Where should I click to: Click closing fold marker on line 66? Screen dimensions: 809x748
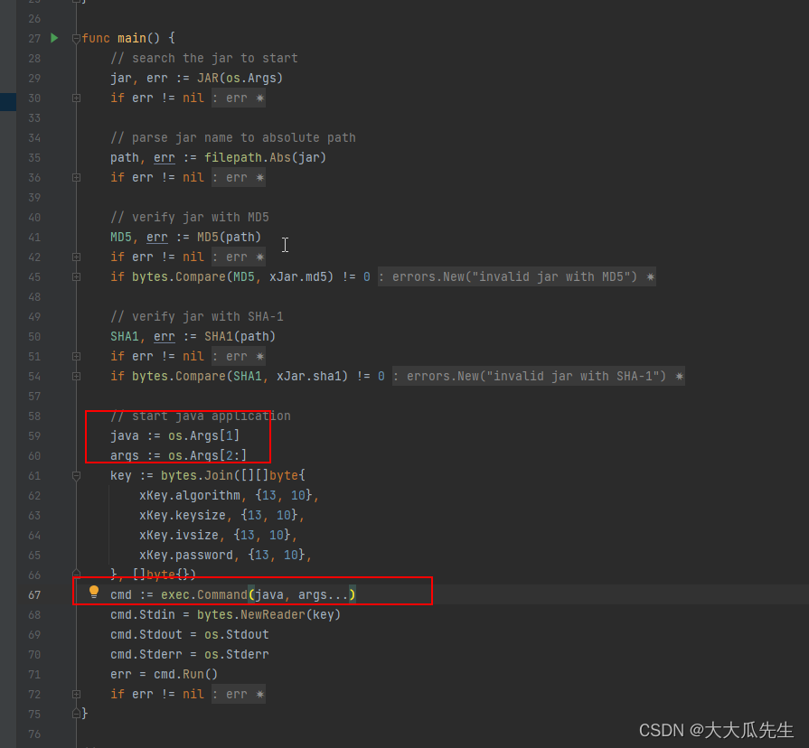click(76, 574)
